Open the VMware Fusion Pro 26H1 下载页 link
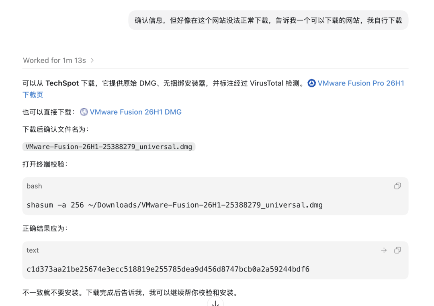Screen dimensions: 434x306 click(360, 83)
